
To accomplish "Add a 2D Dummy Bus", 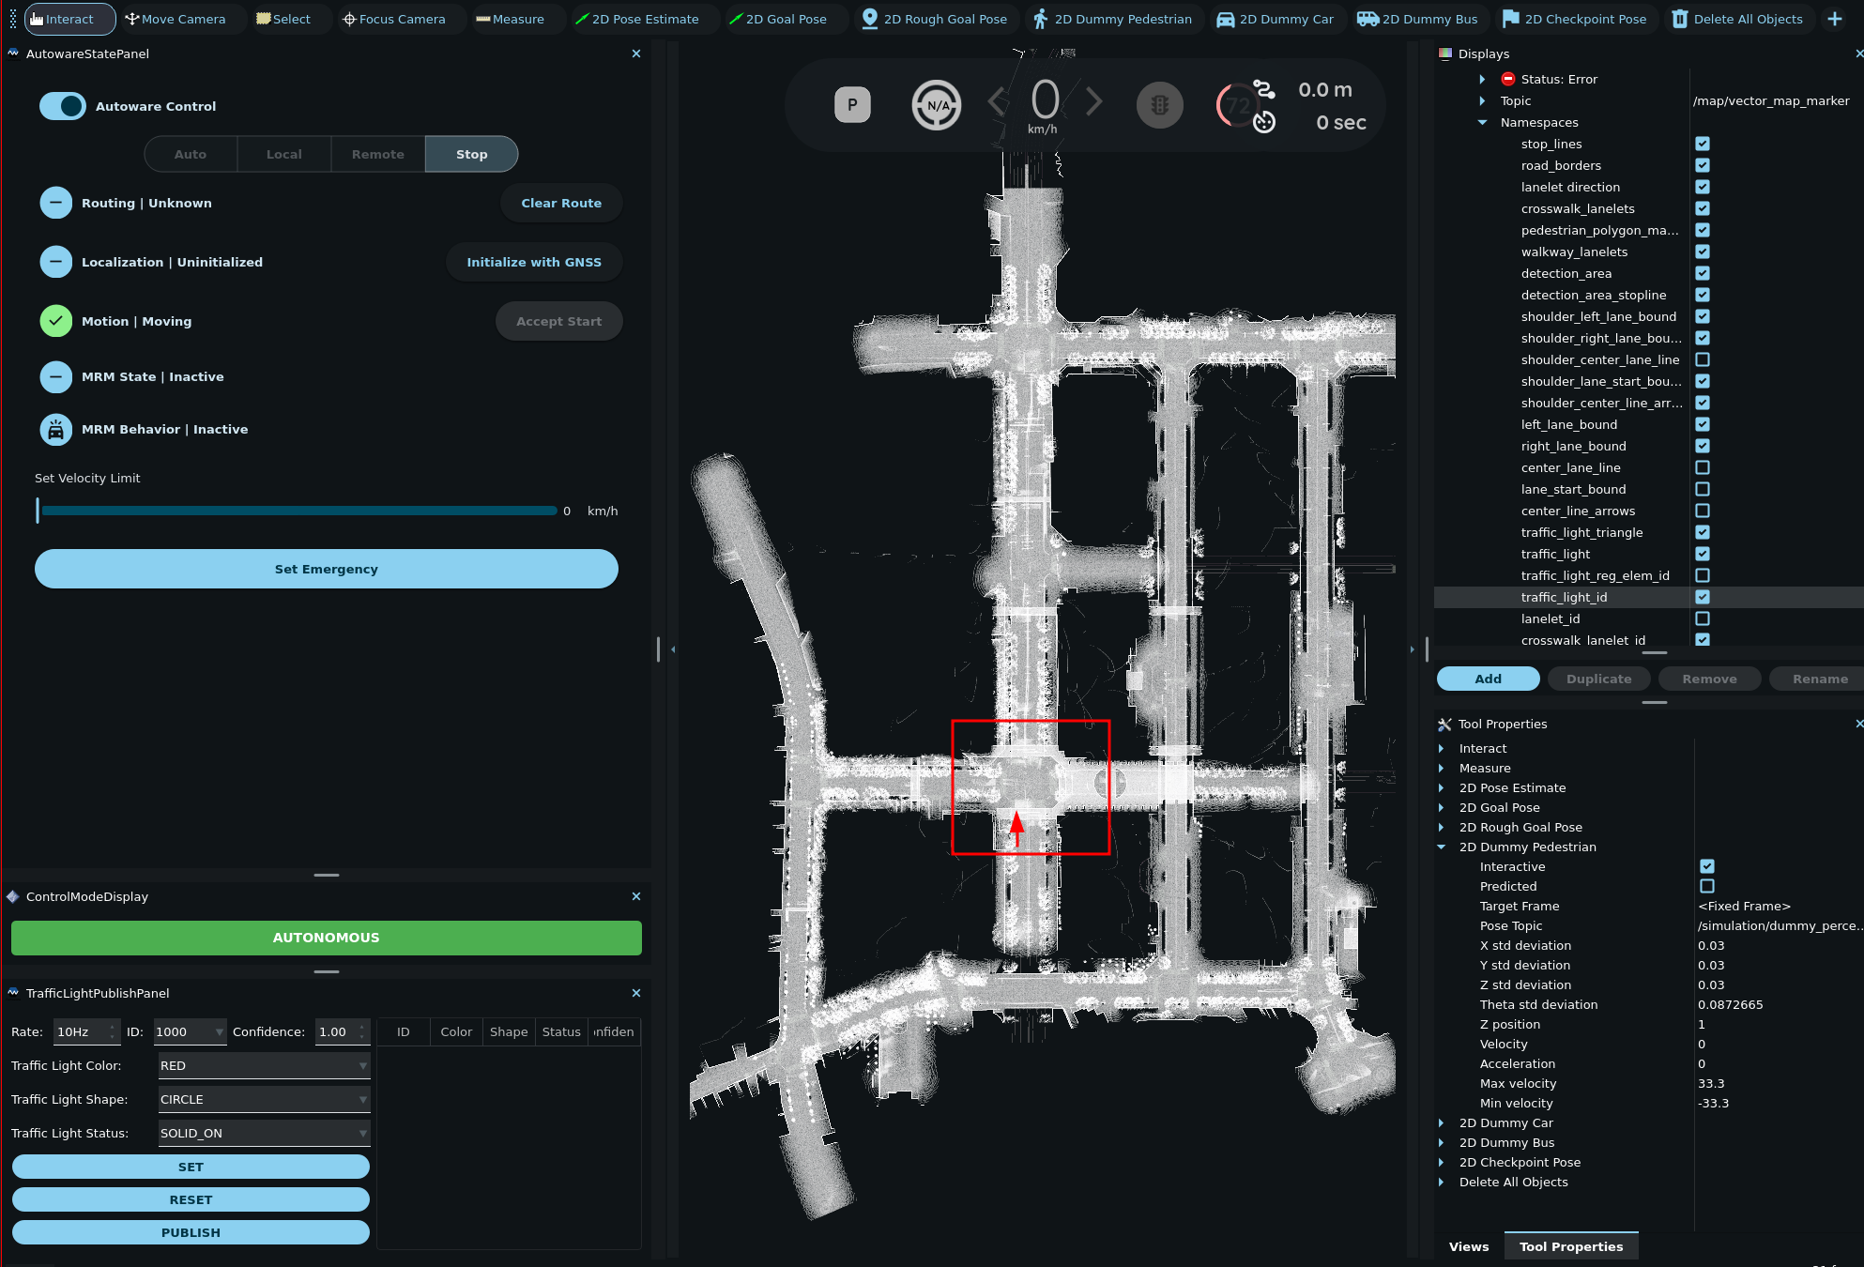I will click(x=1419, y=19).
